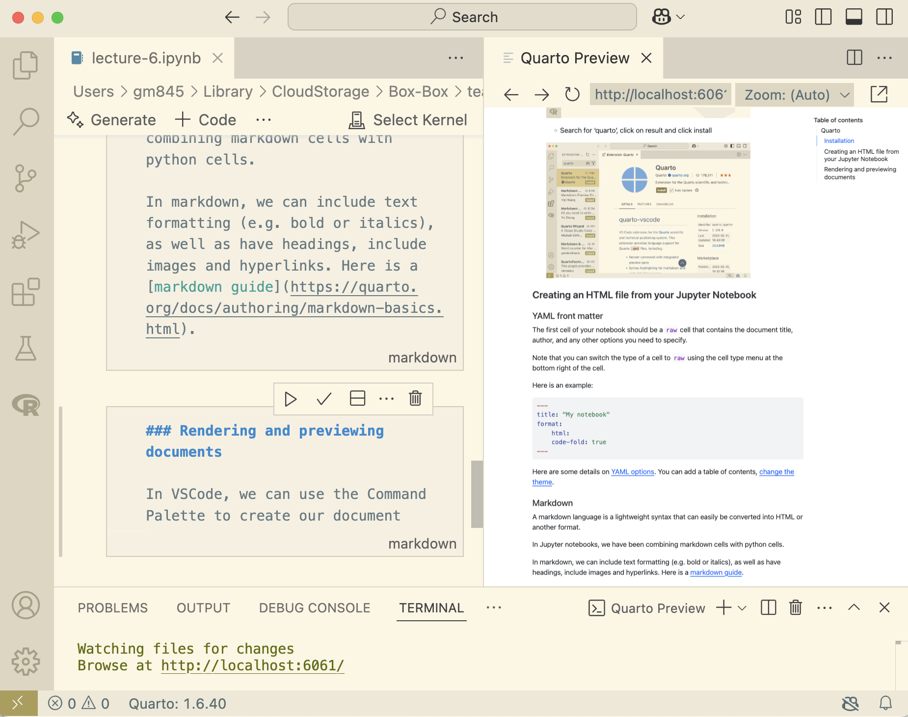Switch to the lecture-6.ipynb tab
908x717 pixels.
pyautogui.click(x=146, y=58)
